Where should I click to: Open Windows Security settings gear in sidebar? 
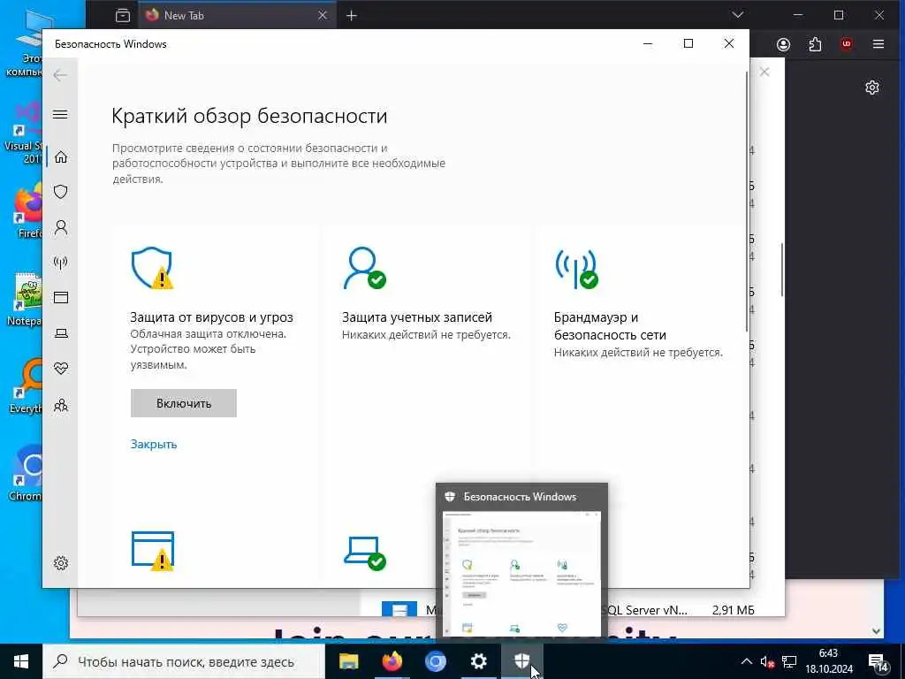(x=61, y=563)
